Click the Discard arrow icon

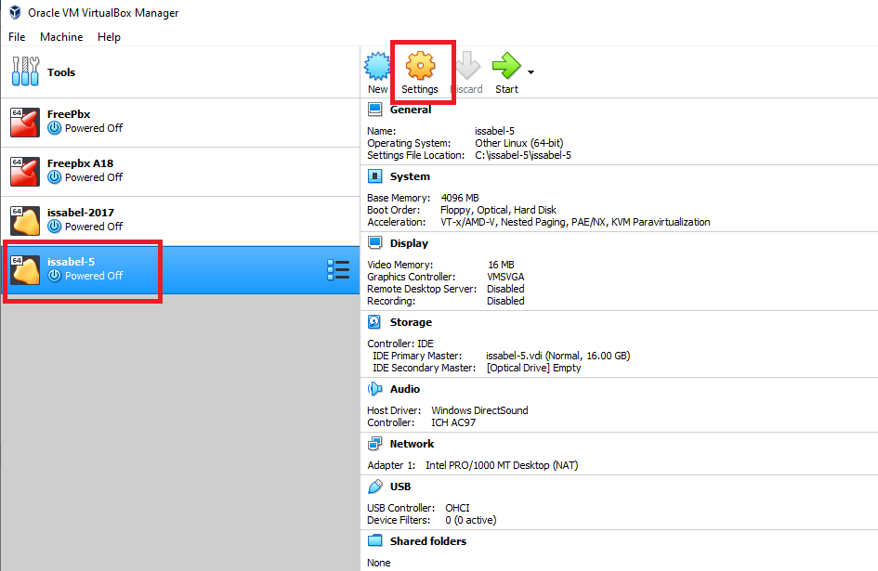pyautogui.click(x=467, y=67)
